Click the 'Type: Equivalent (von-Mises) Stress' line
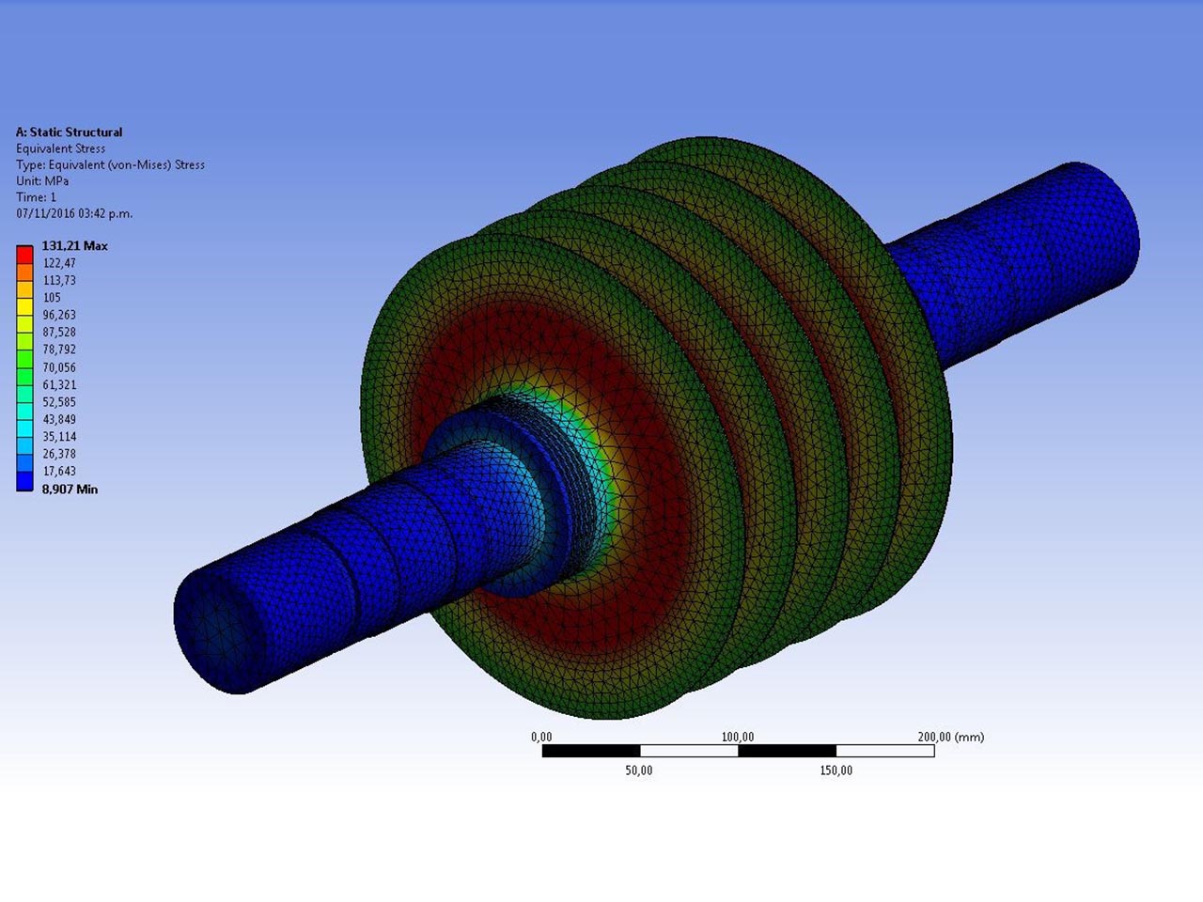Viewport: 1203px width, 902px height. coord(110,164)
